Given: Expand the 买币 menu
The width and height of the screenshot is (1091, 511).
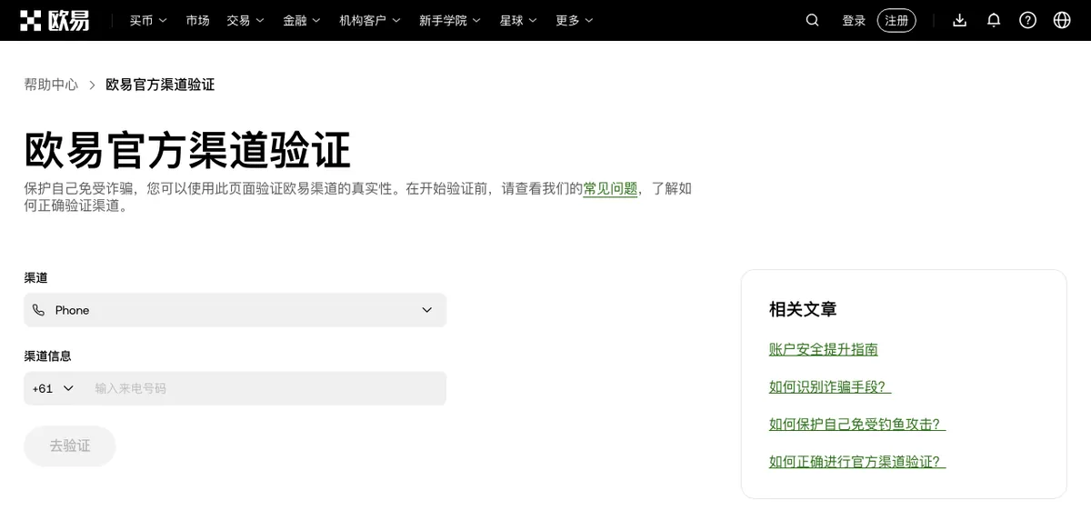Looking at the screenshot, I should point(148,20).
